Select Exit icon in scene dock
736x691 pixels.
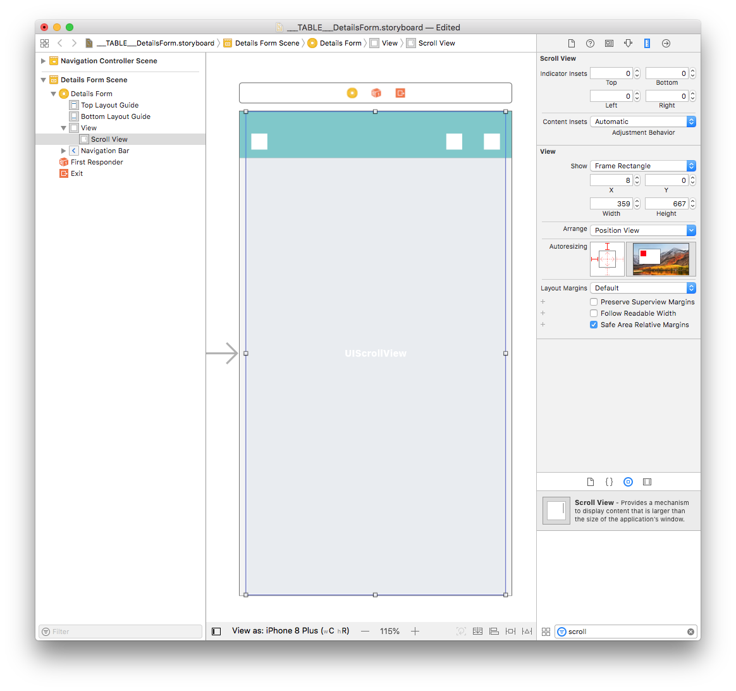click(x=400, y=93)
